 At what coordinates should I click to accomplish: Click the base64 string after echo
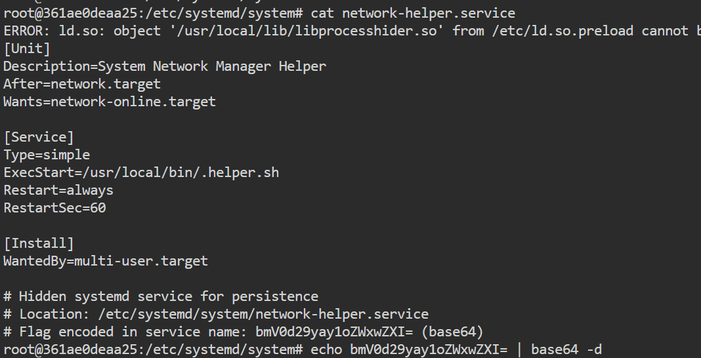click(429, 349)
